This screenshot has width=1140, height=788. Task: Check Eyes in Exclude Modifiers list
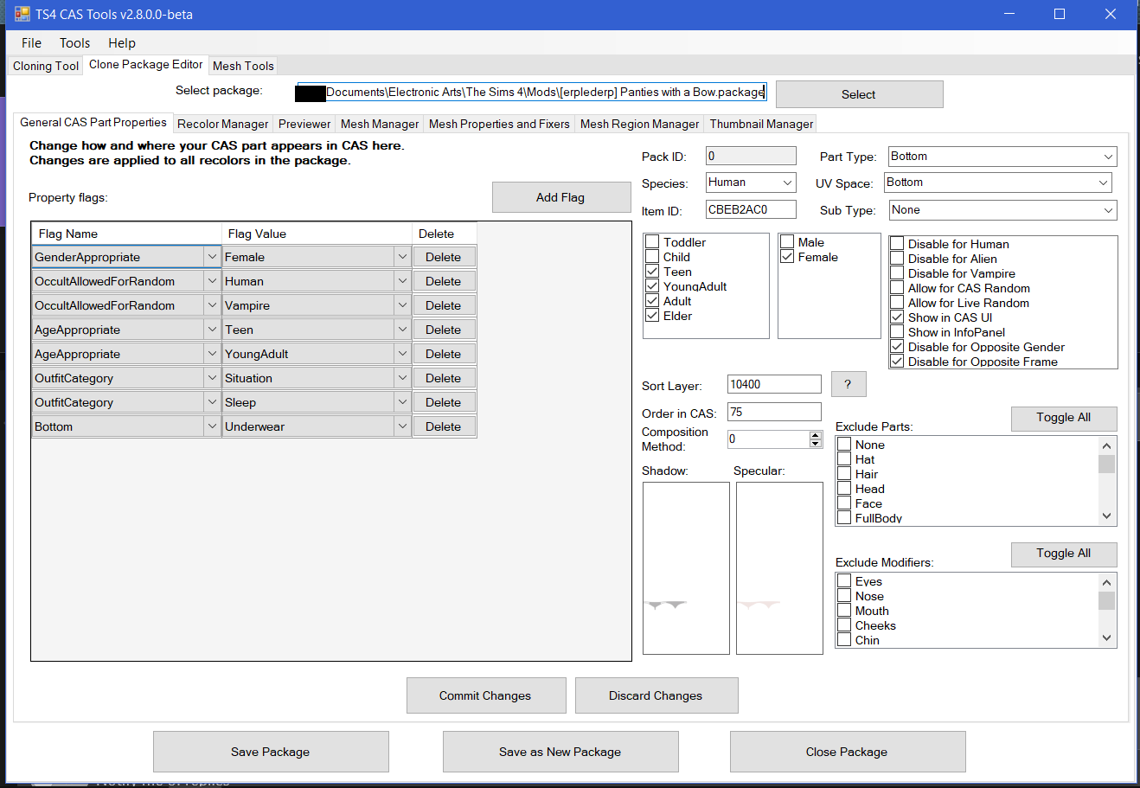[x=844, y=581]
